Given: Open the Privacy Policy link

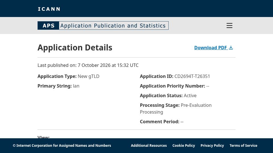Looking at the screenshot, I should 212,146.
